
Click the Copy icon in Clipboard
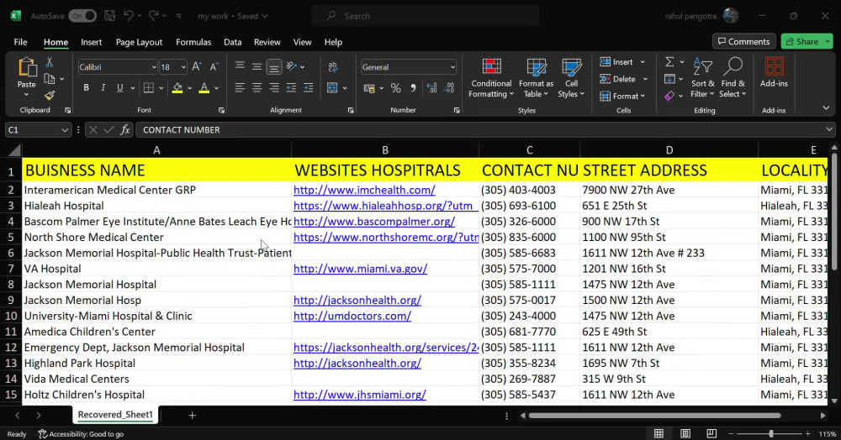tap(50, 79)
